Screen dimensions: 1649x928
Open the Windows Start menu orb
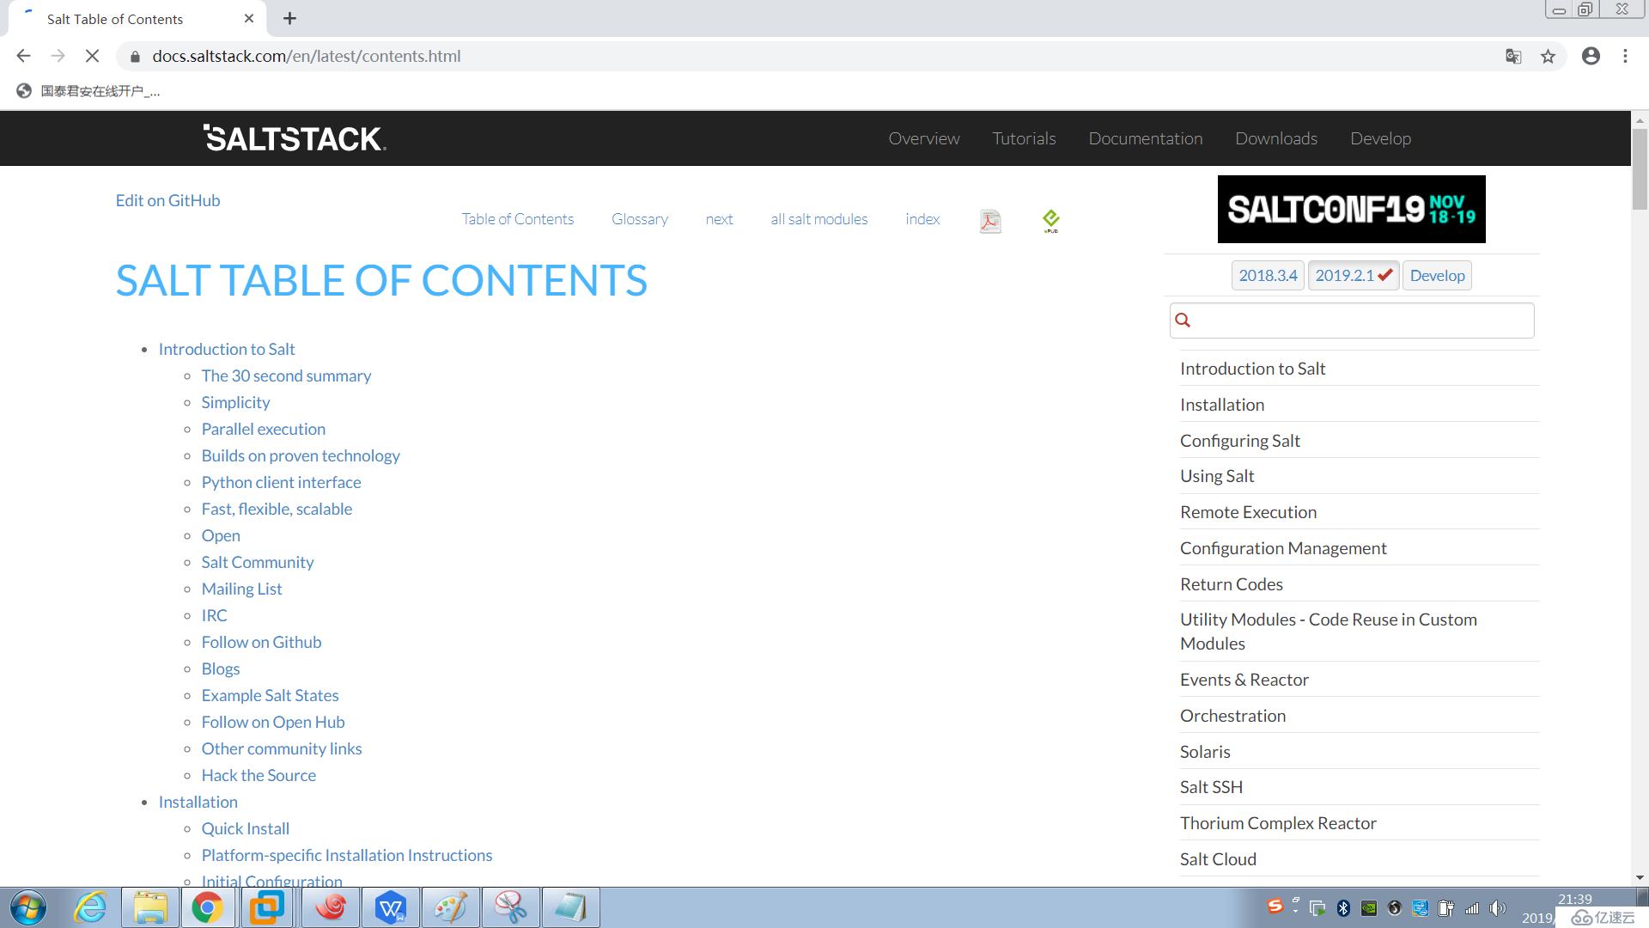28,907
